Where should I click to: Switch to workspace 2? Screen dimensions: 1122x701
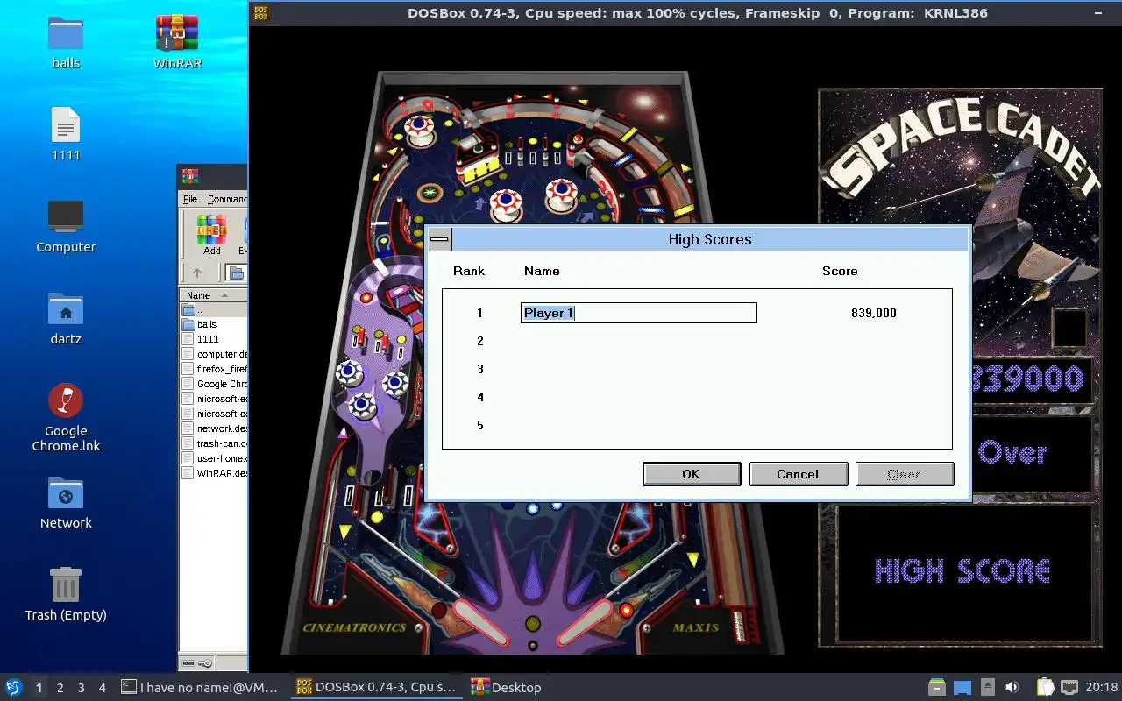click(x=60, y=688)
